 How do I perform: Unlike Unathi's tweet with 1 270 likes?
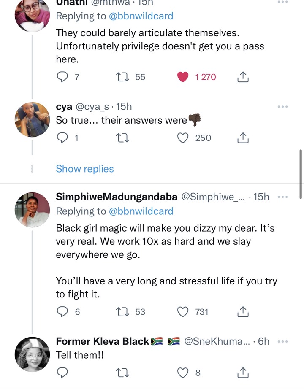tap(183, 77)
